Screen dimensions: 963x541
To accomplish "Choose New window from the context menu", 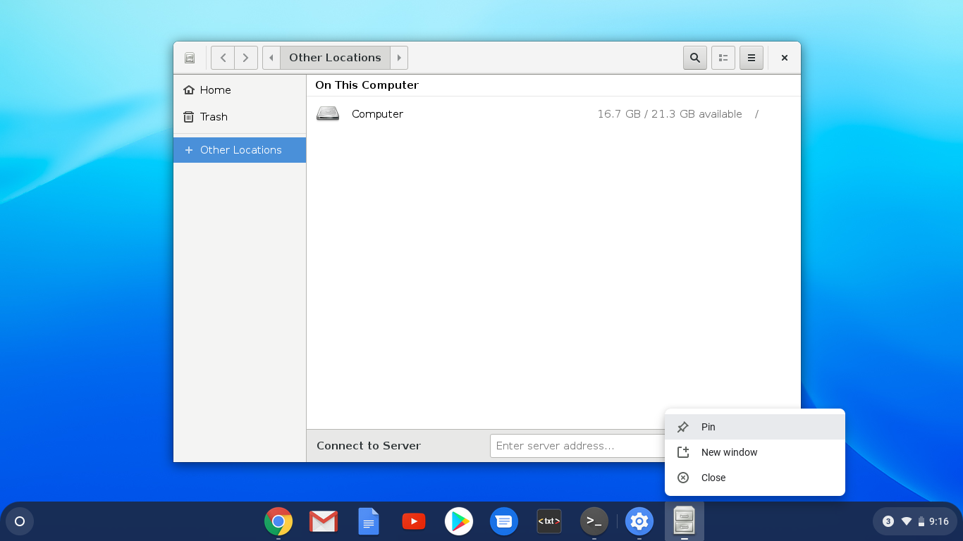I will [x=755, y=452].
